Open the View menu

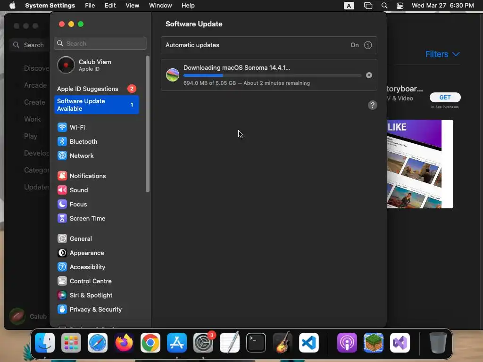pos(133,6)
